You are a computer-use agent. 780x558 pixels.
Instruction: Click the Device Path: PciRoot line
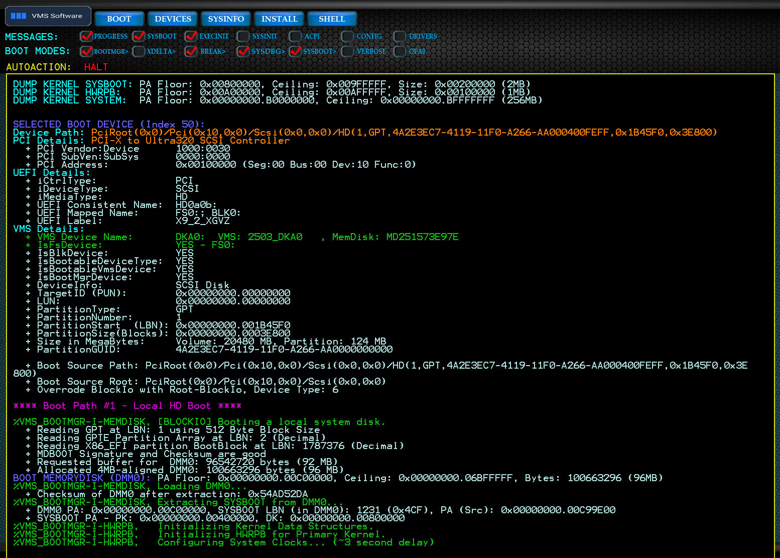point(365,132)
